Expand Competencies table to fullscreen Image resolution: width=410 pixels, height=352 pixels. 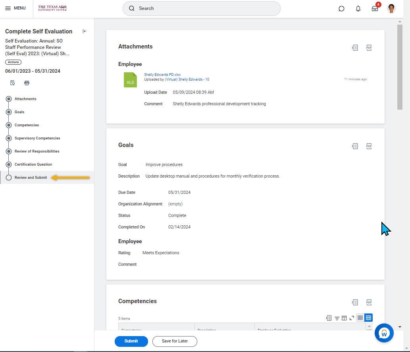coord(352,318)
